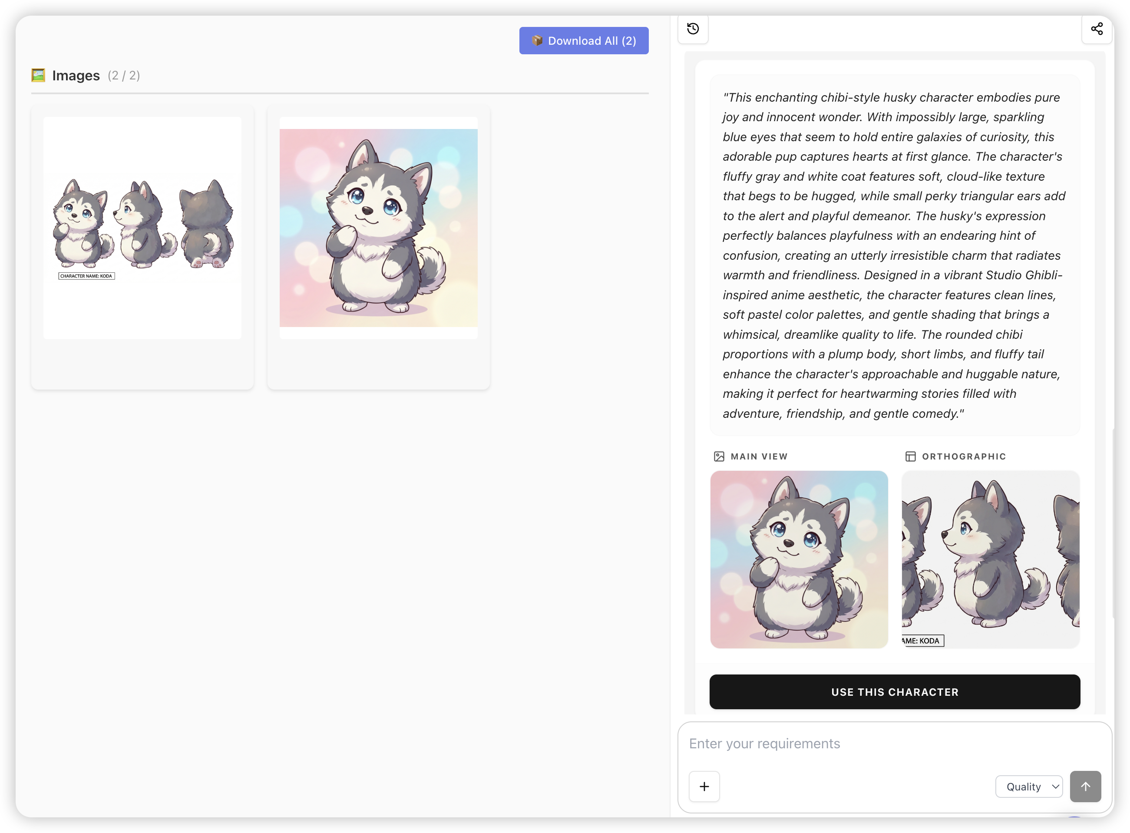Click the chat panel scrollbar

pyautogui.click(x=1113, y=524)
